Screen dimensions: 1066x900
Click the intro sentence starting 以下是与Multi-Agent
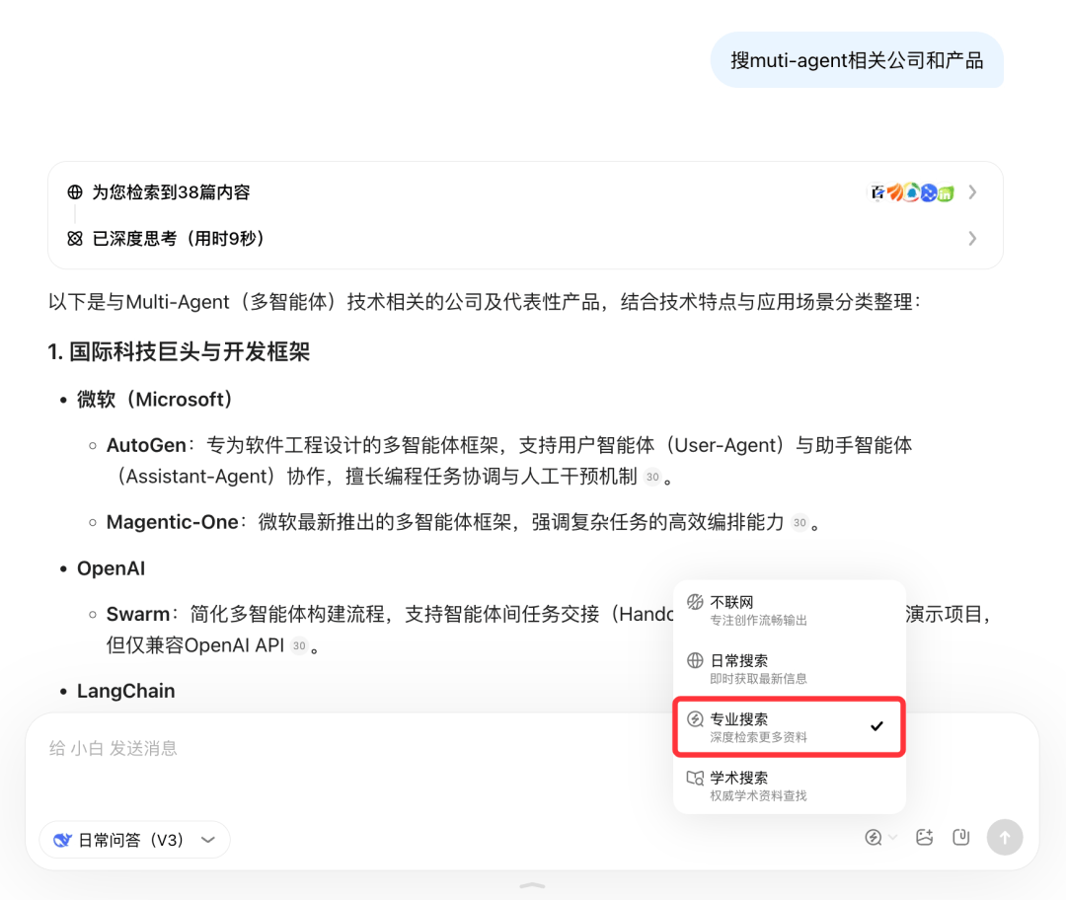[484, 302]
